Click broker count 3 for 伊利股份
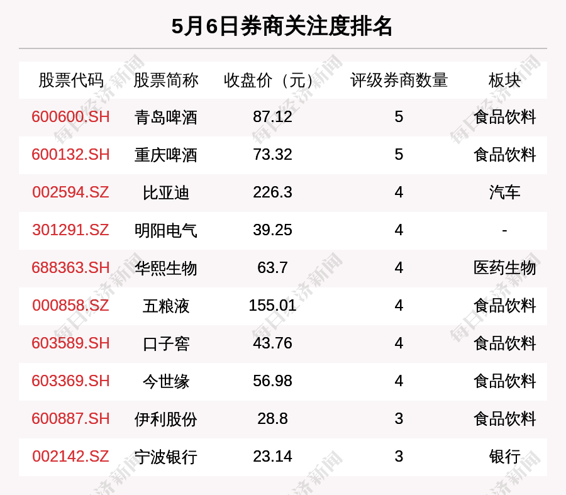Screen dimensions: 566x495 [x=399, y=419]
